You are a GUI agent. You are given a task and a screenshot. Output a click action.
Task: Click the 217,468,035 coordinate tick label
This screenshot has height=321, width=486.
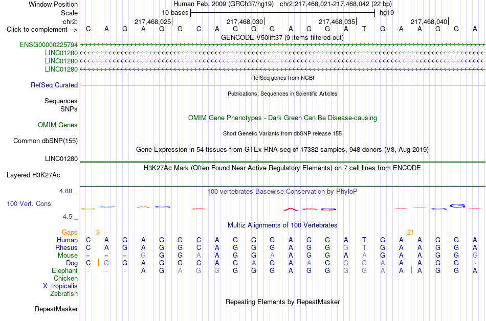pos(337,21)
